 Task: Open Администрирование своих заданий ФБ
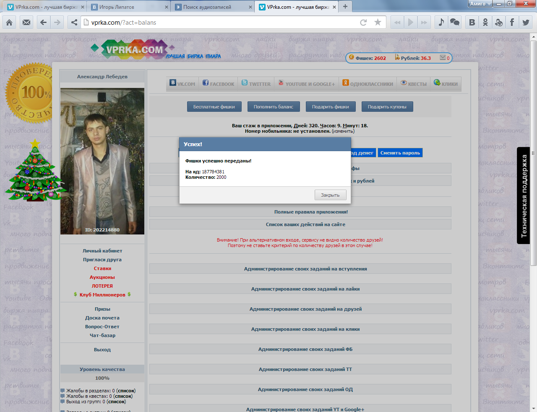point(300,349)
